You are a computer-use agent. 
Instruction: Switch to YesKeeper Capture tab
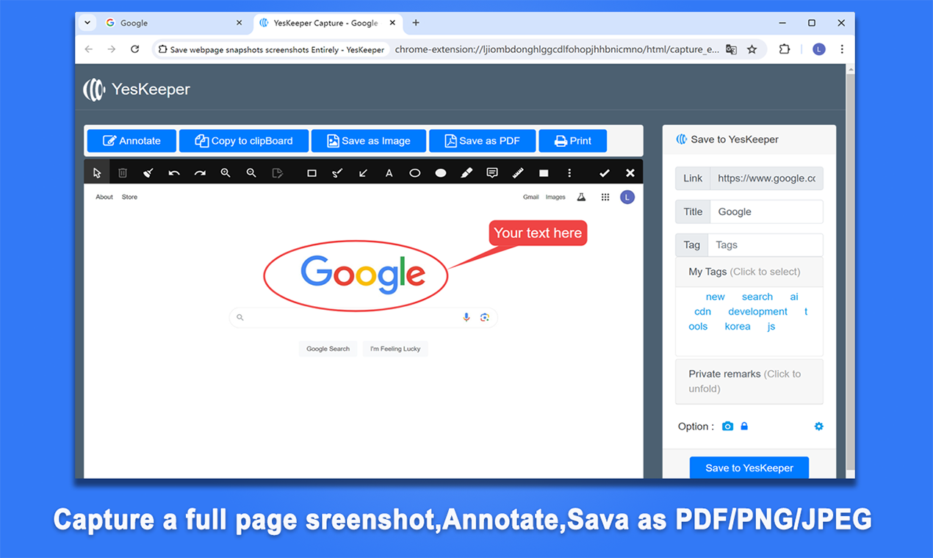point(326,23)
